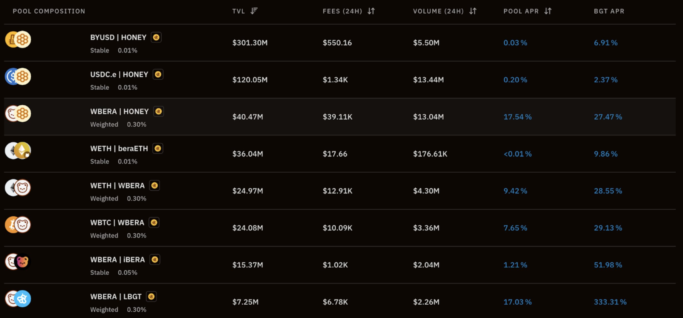This screenshot has width=683, height=318.
Task: Click the USDC.e | HONEY reward badge
Action: point(158,74)
